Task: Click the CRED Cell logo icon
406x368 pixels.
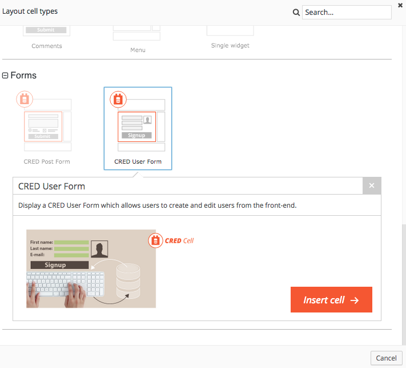Action: (155, 240)
